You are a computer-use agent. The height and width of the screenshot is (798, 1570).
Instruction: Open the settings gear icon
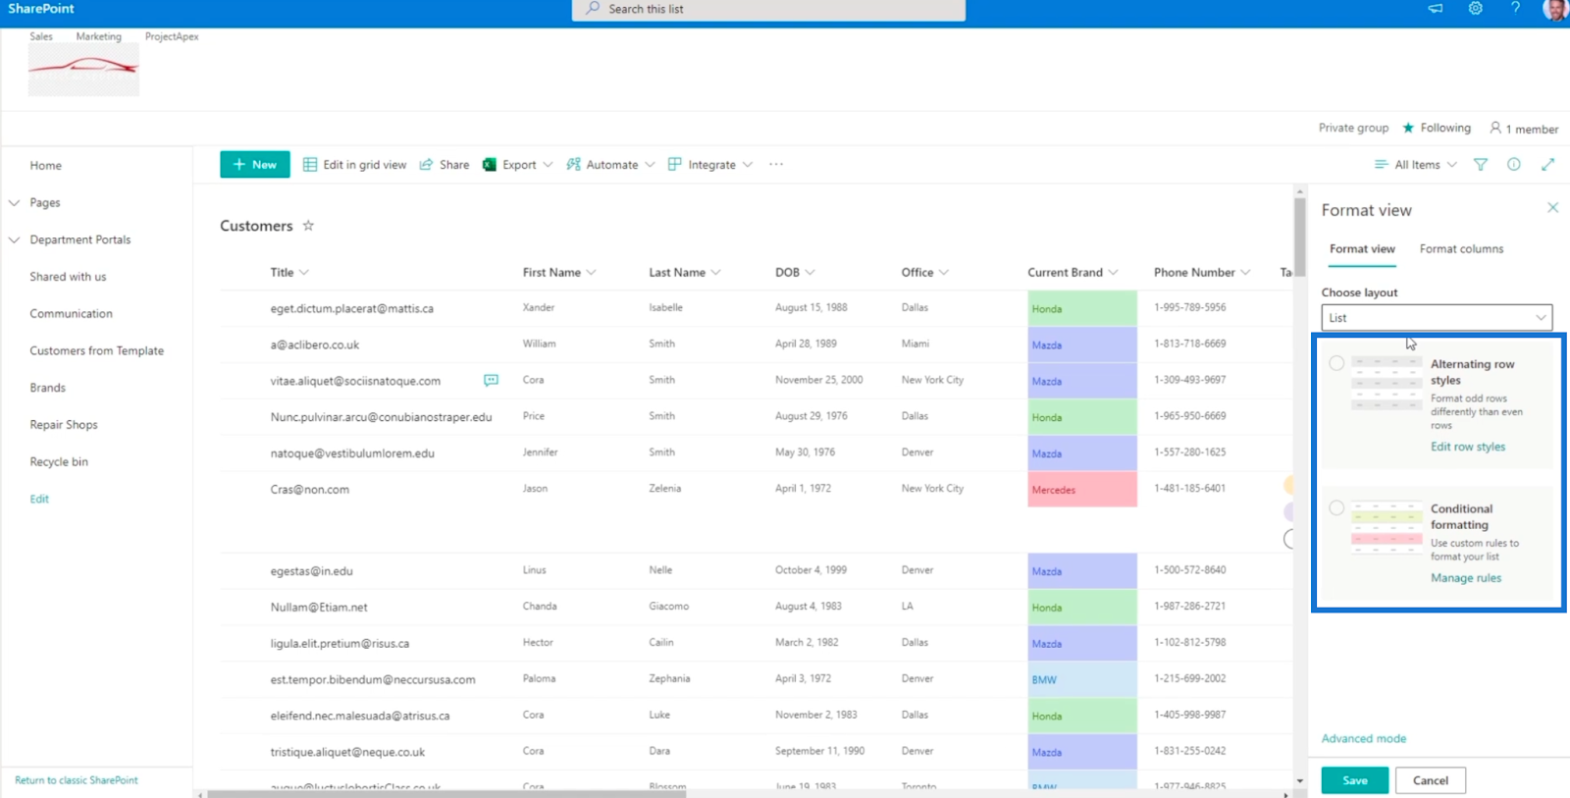1476,9
